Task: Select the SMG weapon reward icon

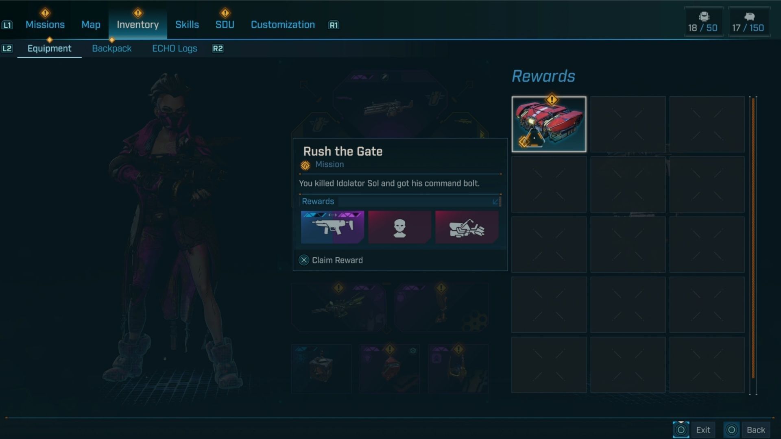Action: [x=332, y=227]
